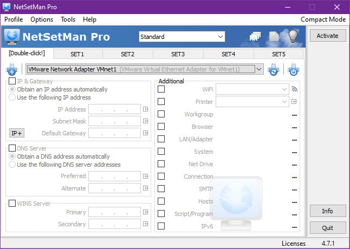Get current printer via arrow icon

[294, 102]
